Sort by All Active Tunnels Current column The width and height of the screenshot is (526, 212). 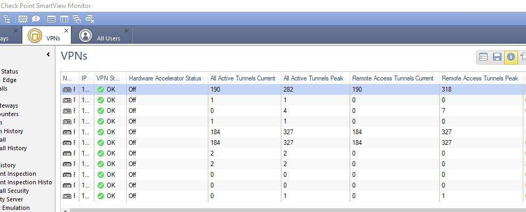(x=244, y=78)
